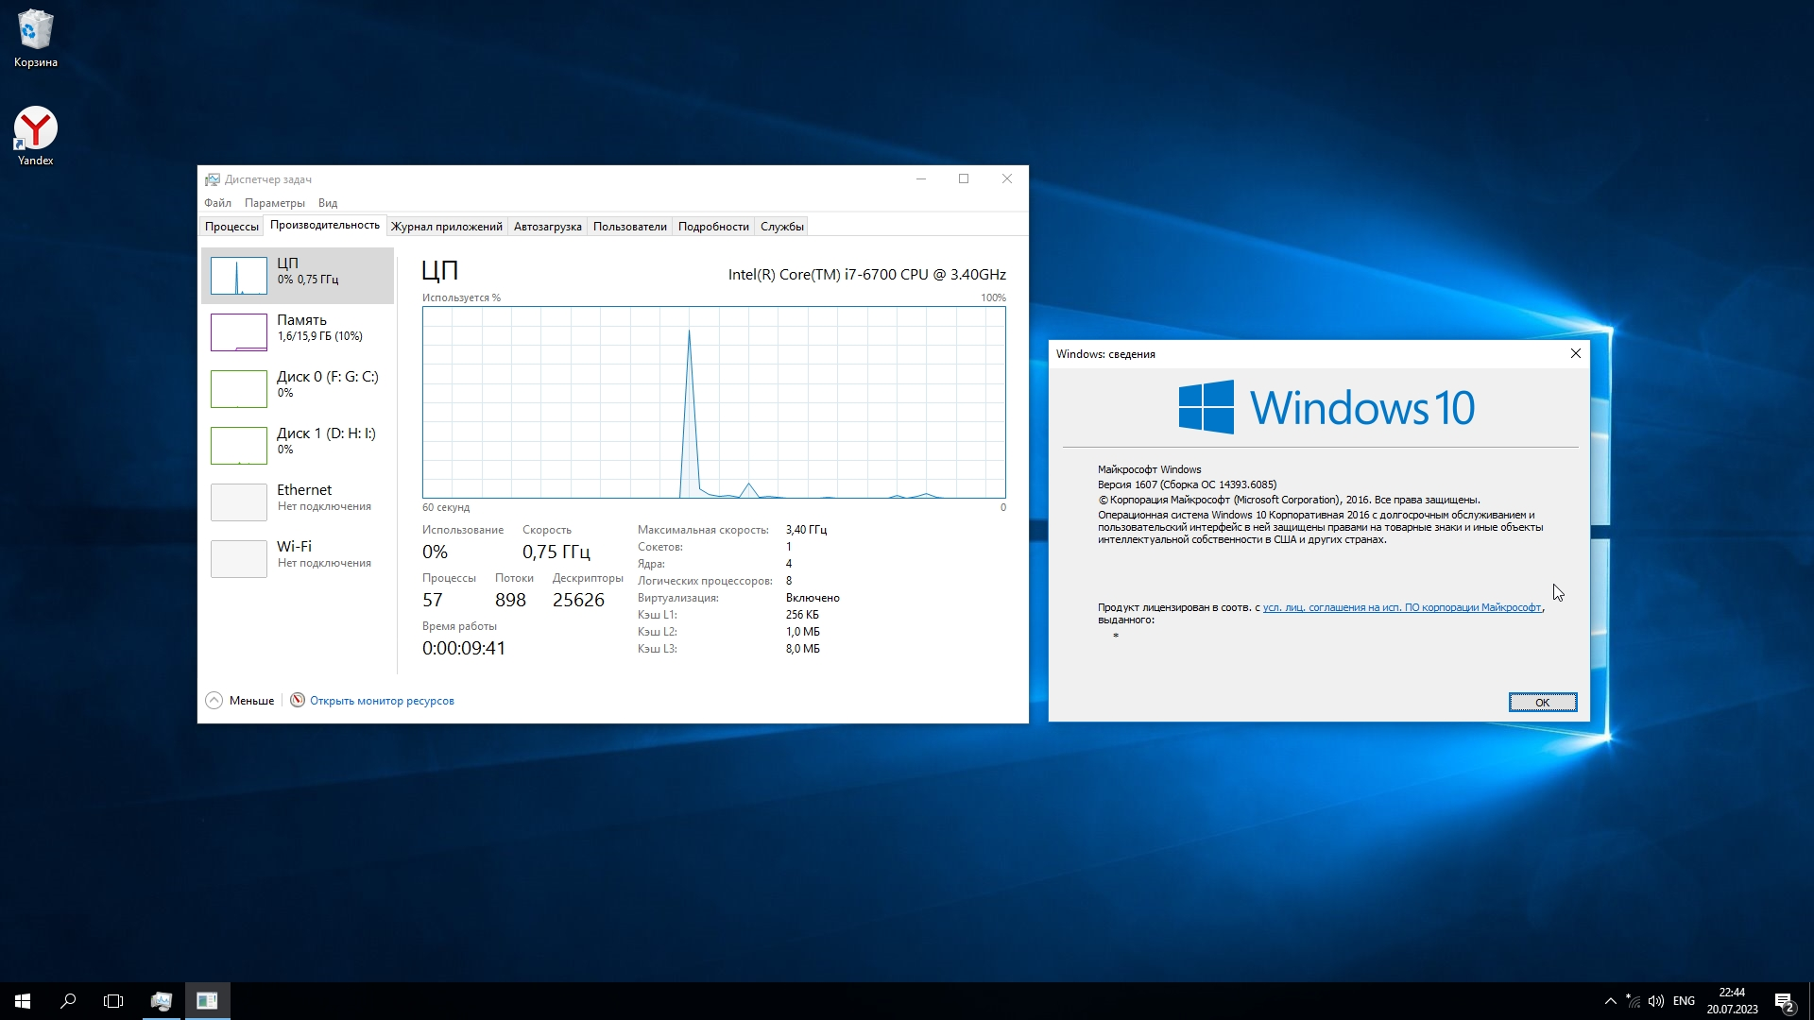Open the Файл menu

coord(217,203)
